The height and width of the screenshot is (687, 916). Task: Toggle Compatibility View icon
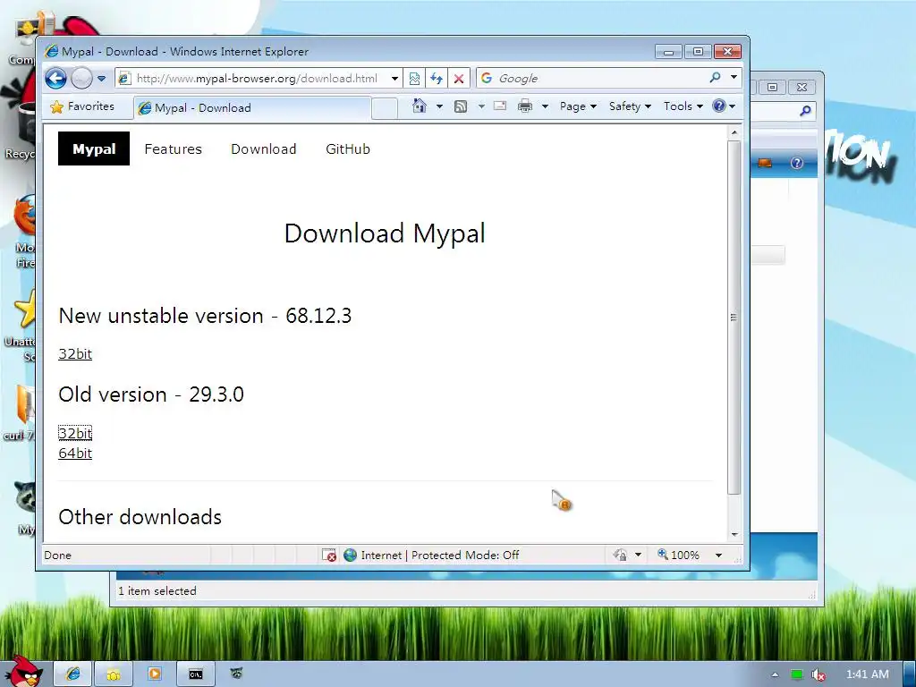coord(414,78)
